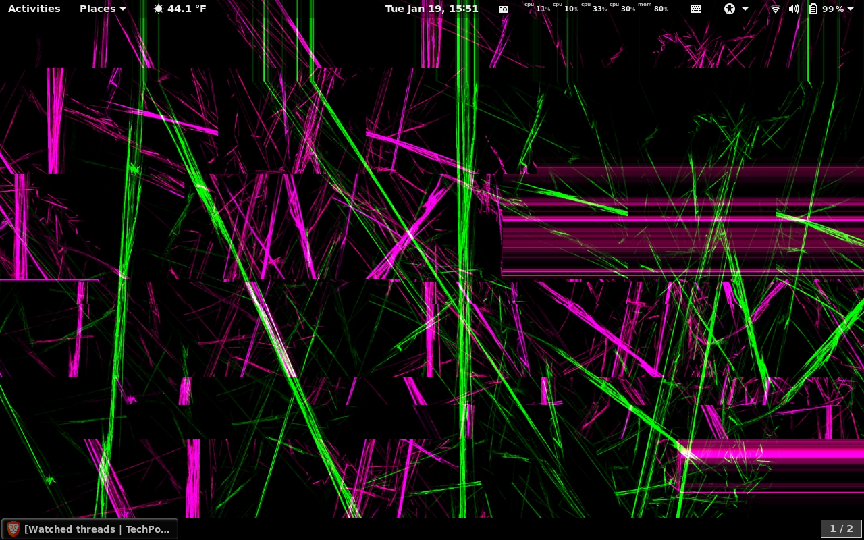
Task: Open the 1 / 2 workspace switcher
Action: tap(841, 529)
